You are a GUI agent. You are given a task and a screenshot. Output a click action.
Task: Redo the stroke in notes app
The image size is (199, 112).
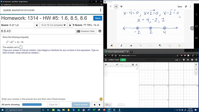150,45
